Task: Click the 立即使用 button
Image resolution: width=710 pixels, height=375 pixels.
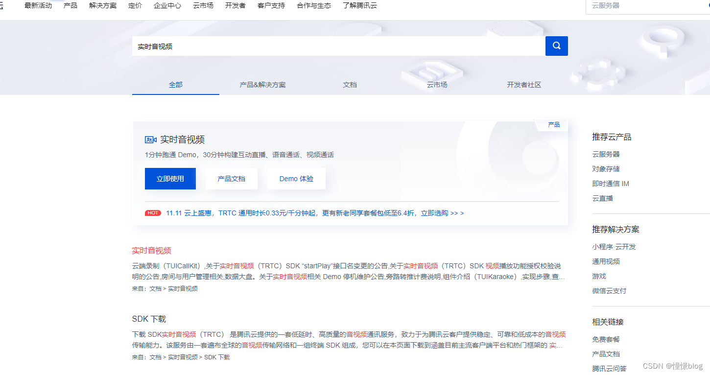Action: tap(170, 179)
